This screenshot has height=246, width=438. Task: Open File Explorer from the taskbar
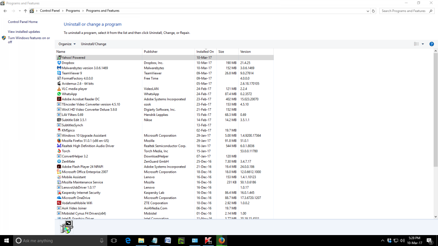point(141,241)
